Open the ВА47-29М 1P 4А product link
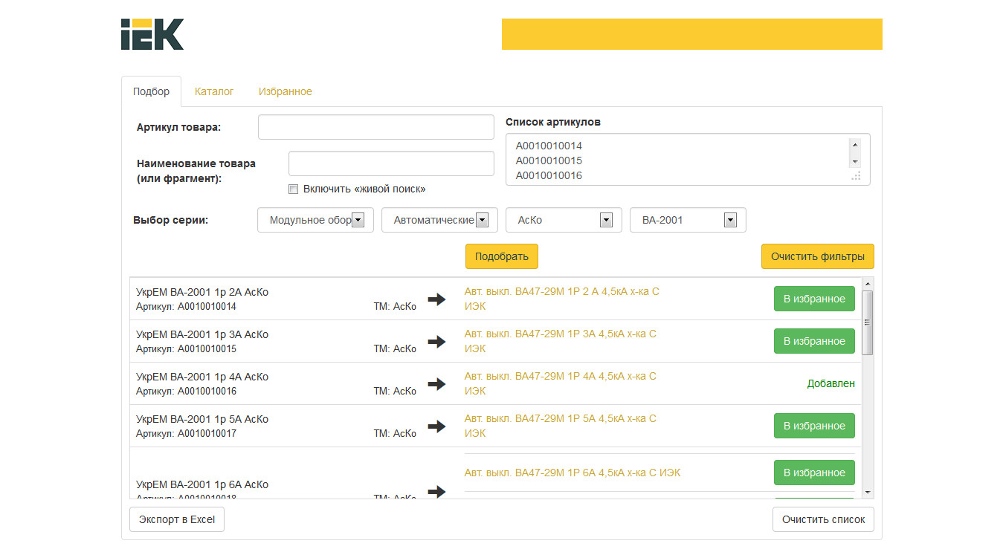Screen dimensions: 1003x555 561,383
